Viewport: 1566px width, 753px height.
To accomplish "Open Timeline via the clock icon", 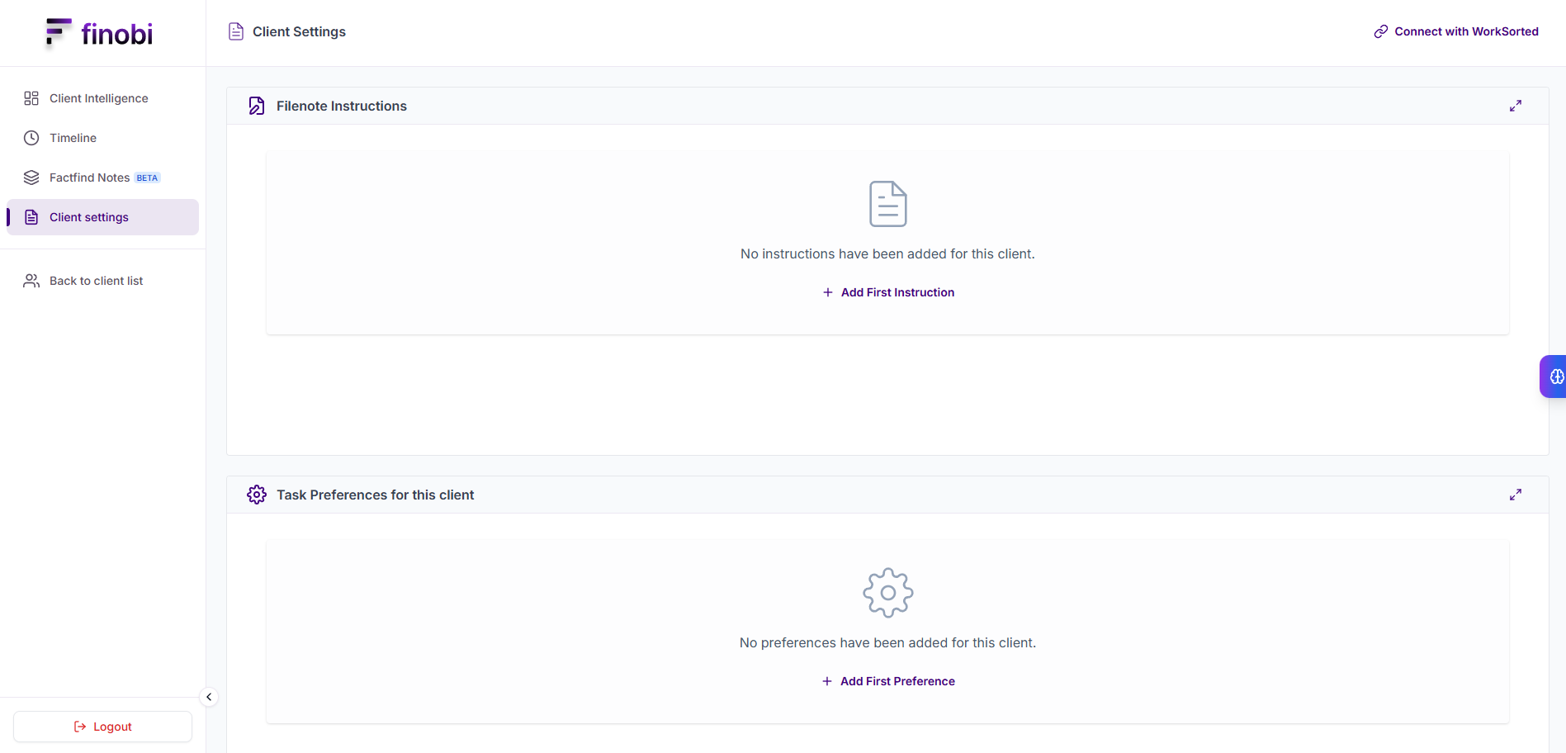I will [x=31, y=137].
